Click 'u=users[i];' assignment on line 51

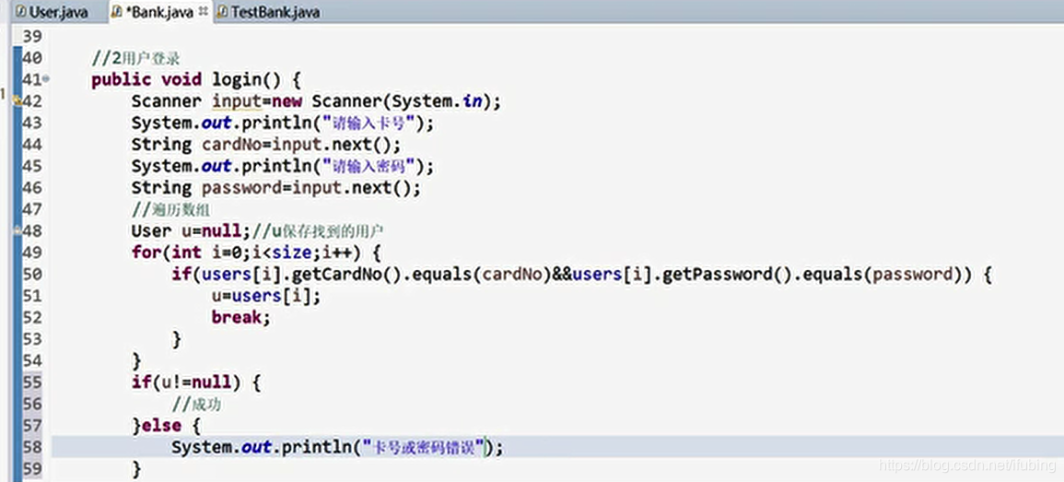coord(266,296)
